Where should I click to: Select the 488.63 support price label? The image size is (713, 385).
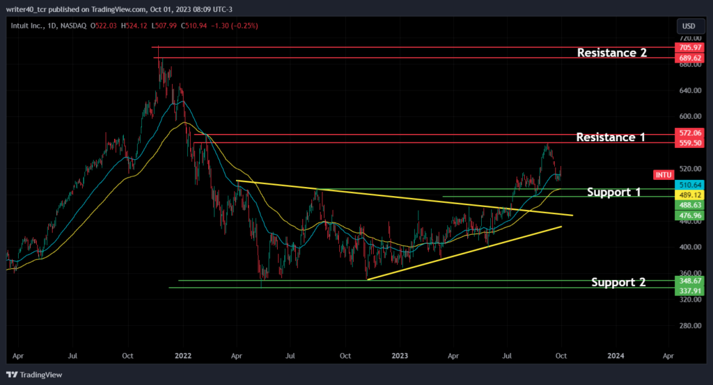tap(690, 205)
